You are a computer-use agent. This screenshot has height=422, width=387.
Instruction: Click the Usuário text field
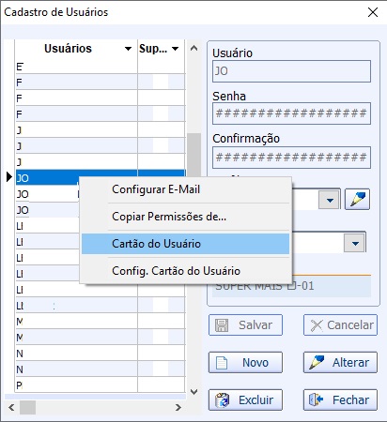291,71
